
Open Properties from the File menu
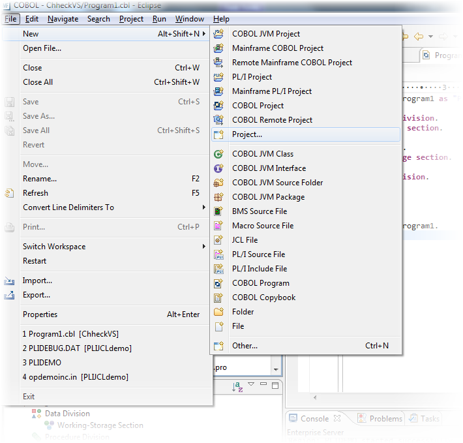pyautogui.click(x=114, y=314)
